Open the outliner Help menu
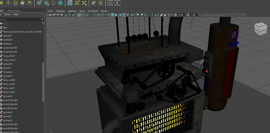This screenshot has height=133, width=270. [x=16, y=14]
